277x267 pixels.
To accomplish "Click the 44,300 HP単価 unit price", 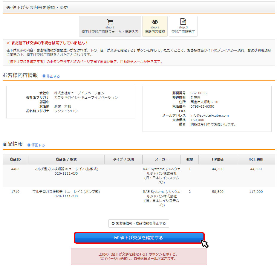I will [x=218, y=169].
